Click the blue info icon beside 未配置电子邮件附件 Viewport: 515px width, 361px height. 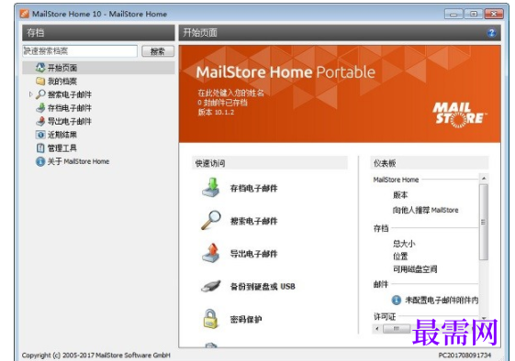point(397,300)
